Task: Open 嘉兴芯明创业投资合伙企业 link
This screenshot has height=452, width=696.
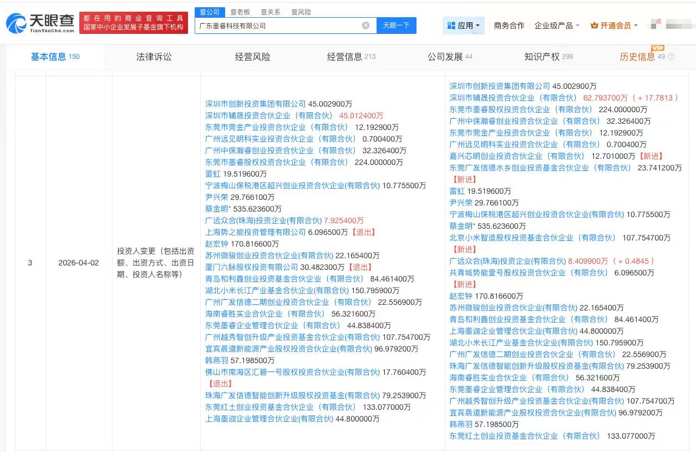Action: coord(518,156)
